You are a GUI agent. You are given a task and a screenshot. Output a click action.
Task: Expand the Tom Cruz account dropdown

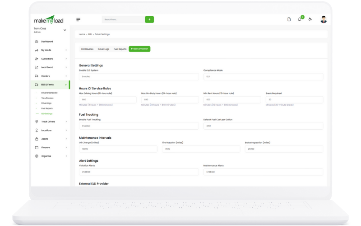coord(65,30)
